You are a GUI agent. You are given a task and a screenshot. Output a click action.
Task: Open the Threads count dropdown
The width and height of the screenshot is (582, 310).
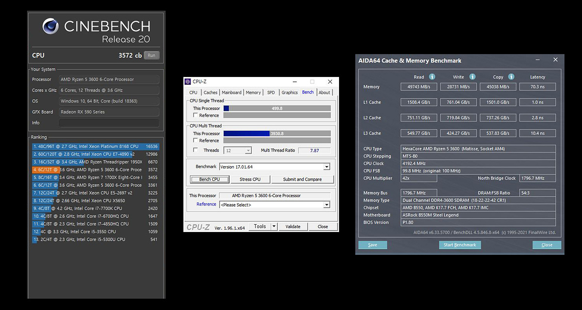point(248,151)
